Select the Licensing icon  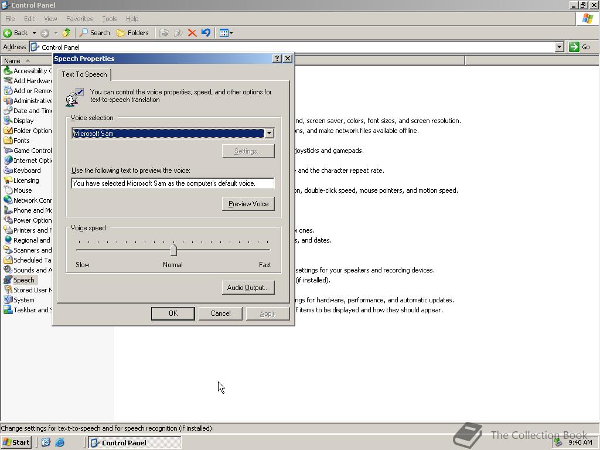point(8,180)
